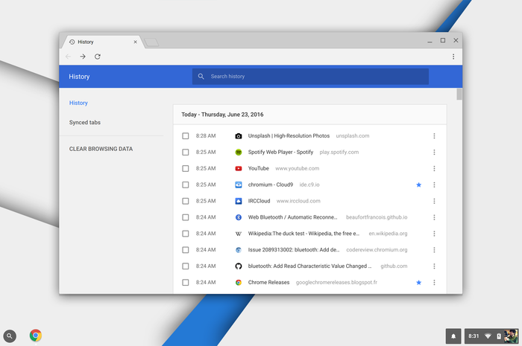The width and height of the screenshot is (522, 346).
Task: Check the chromium - Cloud9 entry
Action: pyautogui.click(x=186, y=185)
